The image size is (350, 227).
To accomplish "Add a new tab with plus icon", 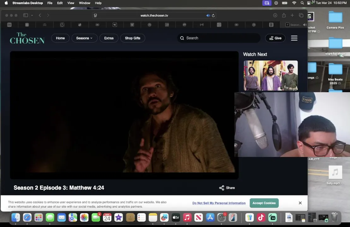I will point(292,15).
